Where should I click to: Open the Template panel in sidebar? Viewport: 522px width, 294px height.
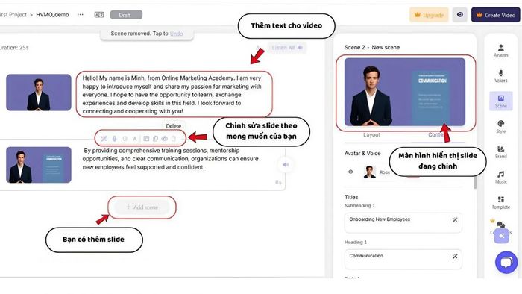500,202
